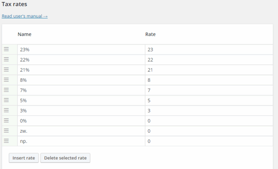278x169 pixels.
Task: Select the reorder handle for the np. row
Action: click(x=6, y=141)
